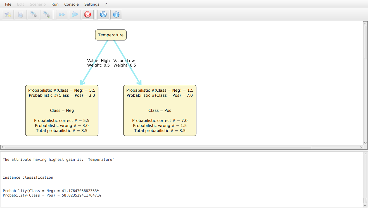Viewport: 368px width, 208px height.
Task: Click the console panel's vertical scrollbar thumb
Action: pos(365,200)
